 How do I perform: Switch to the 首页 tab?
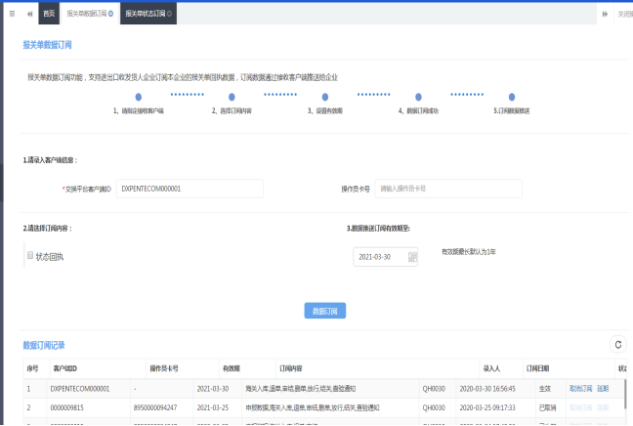(x=50, y=15)
